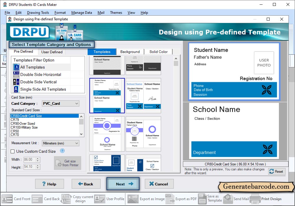This screenshot has height=206, width=295.
Task: Click the Height input field
Action: click(x=30, y=167)
